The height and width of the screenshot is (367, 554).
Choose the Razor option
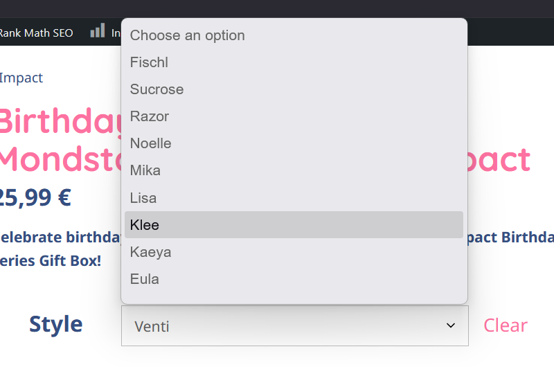(x=294, y=116)
